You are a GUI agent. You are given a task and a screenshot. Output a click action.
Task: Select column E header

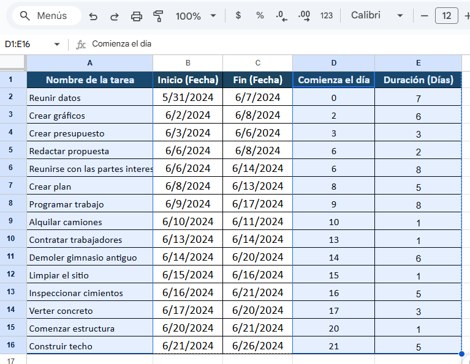418,63
